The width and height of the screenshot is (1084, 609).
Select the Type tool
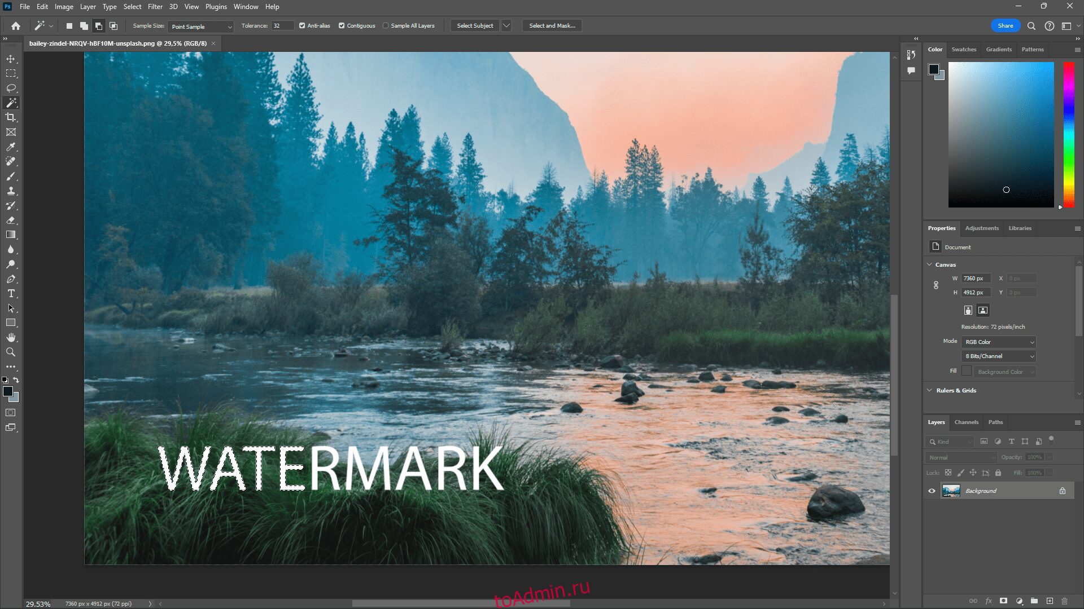10,293
